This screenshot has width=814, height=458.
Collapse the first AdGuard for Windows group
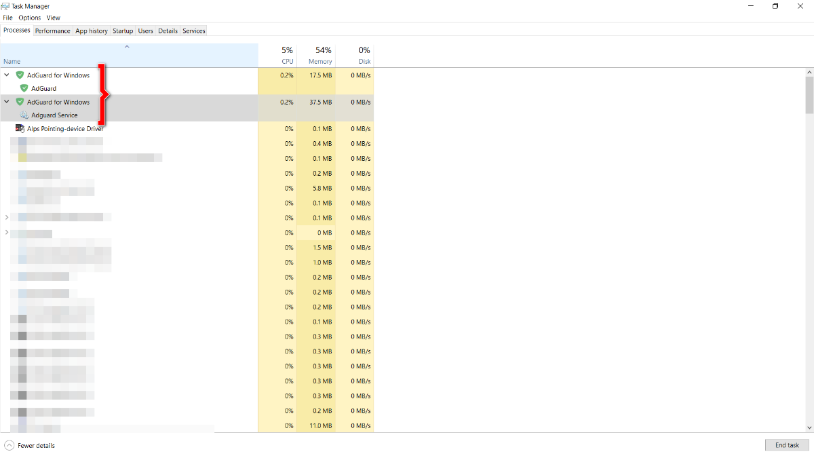click(7, 75)
